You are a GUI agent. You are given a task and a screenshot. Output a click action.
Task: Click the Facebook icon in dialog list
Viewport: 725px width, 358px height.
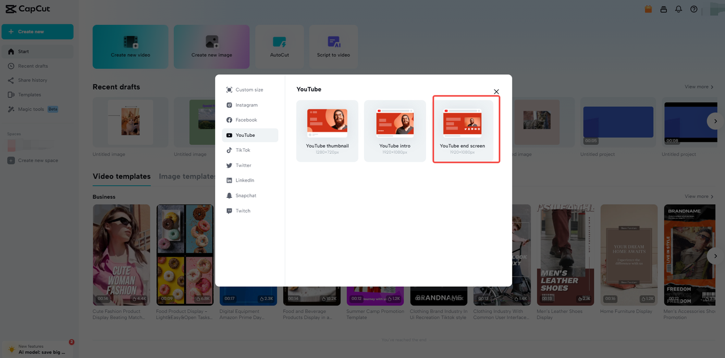[x=229, y=120]
